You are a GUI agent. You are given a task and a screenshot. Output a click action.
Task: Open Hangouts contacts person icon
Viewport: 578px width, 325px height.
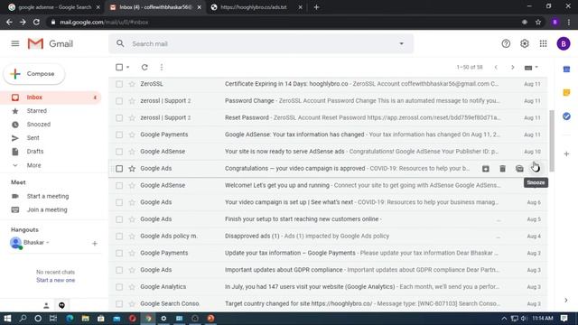(46, 305)
